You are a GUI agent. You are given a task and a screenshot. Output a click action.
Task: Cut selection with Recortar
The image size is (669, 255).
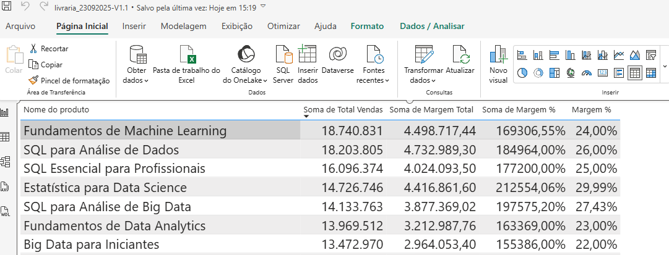coord(49,49)
